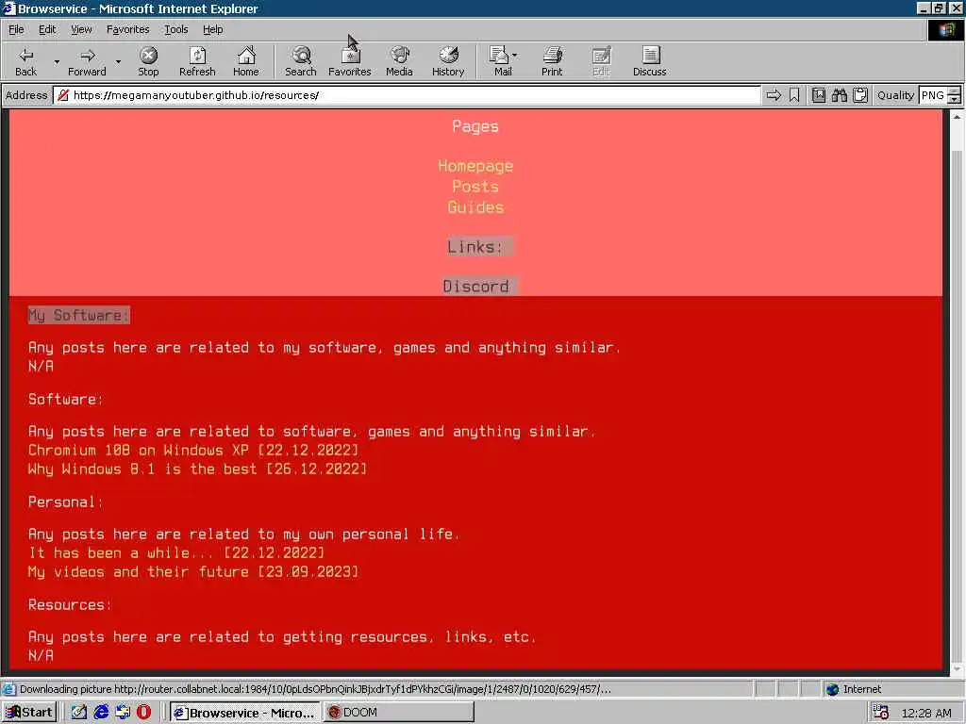Open the Back button history dropdown arrow
Screen dimensions: 966x724
[x=57, y=61]
